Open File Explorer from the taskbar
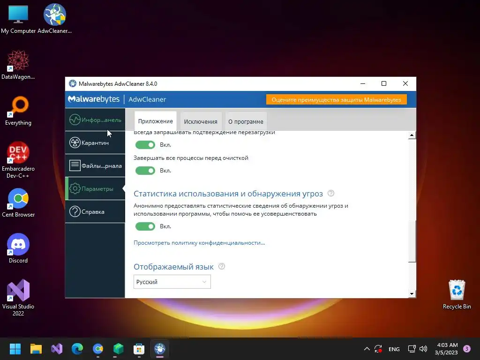Image resolution: width=480 pixels, height=360 pixels. 36,349
